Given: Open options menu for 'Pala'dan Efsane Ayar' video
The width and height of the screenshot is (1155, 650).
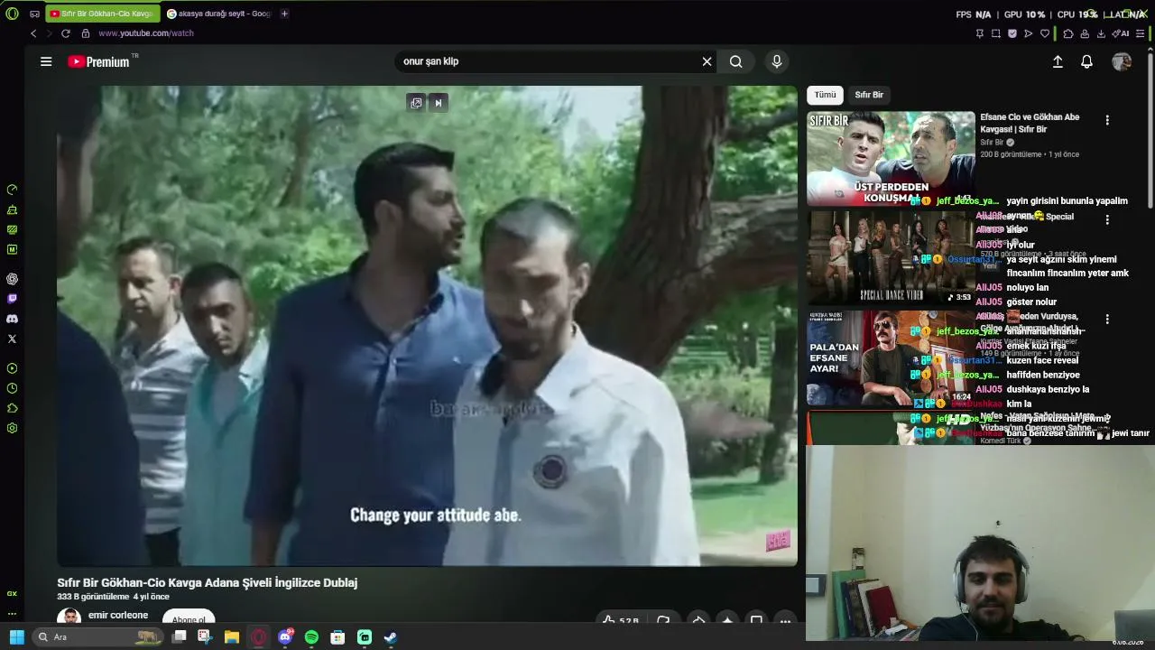Looking at the screenshot, I should pyautogui.click(x=1107, y=319).
